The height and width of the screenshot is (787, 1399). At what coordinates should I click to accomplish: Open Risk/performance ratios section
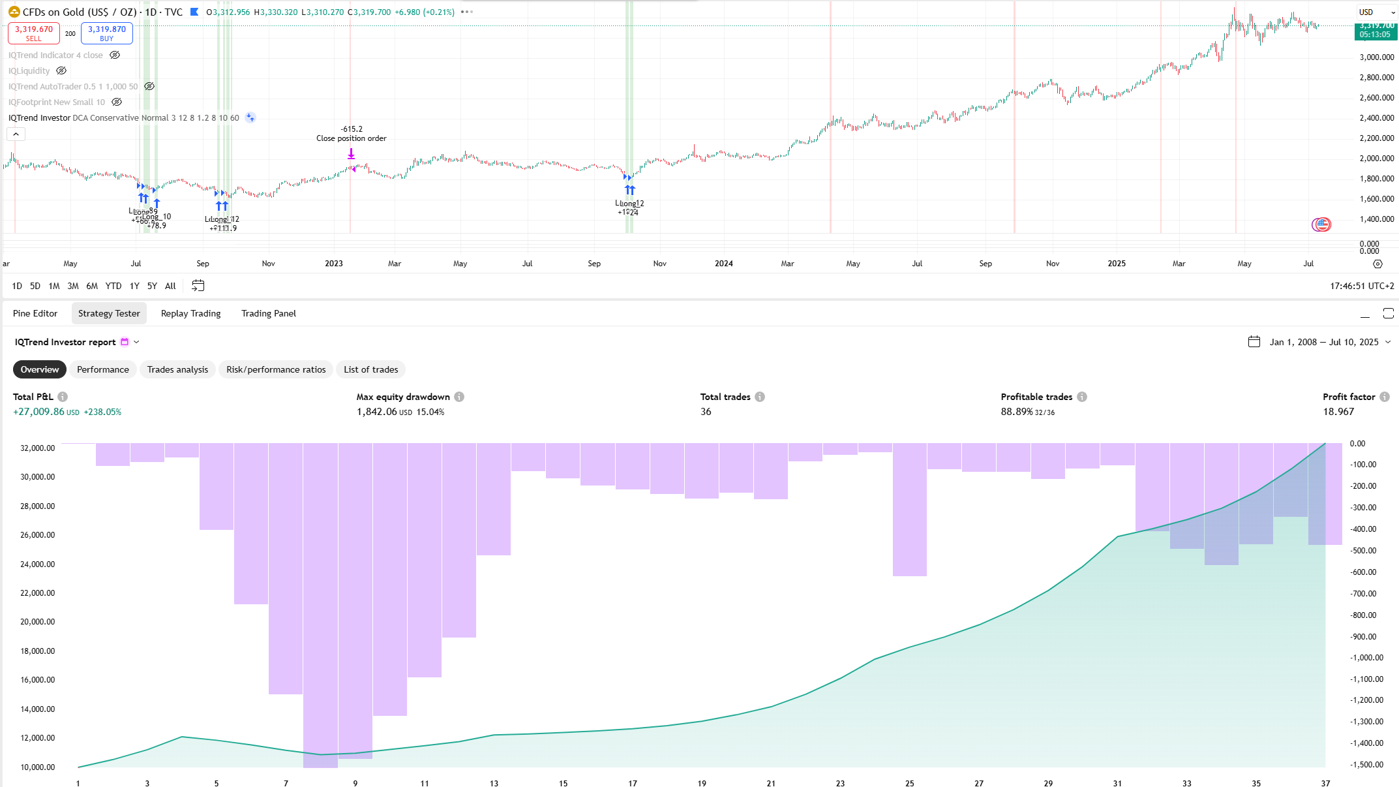[x=276, y=369]
